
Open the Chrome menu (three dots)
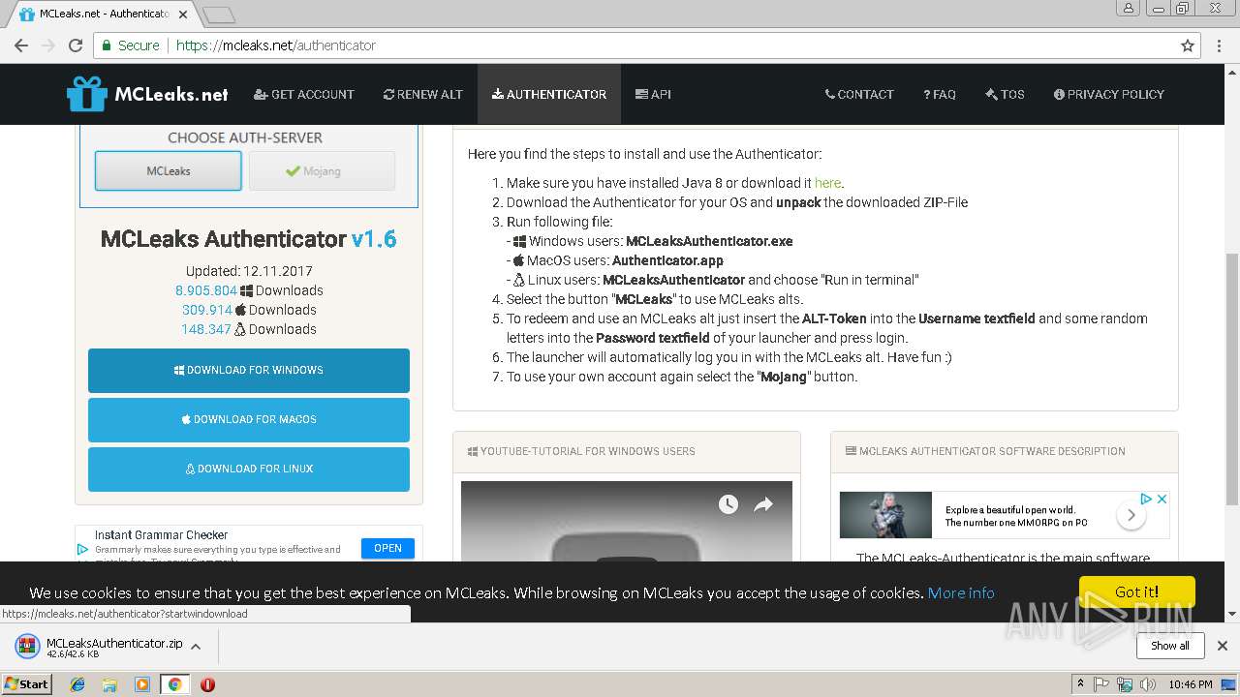point(1220,45)
